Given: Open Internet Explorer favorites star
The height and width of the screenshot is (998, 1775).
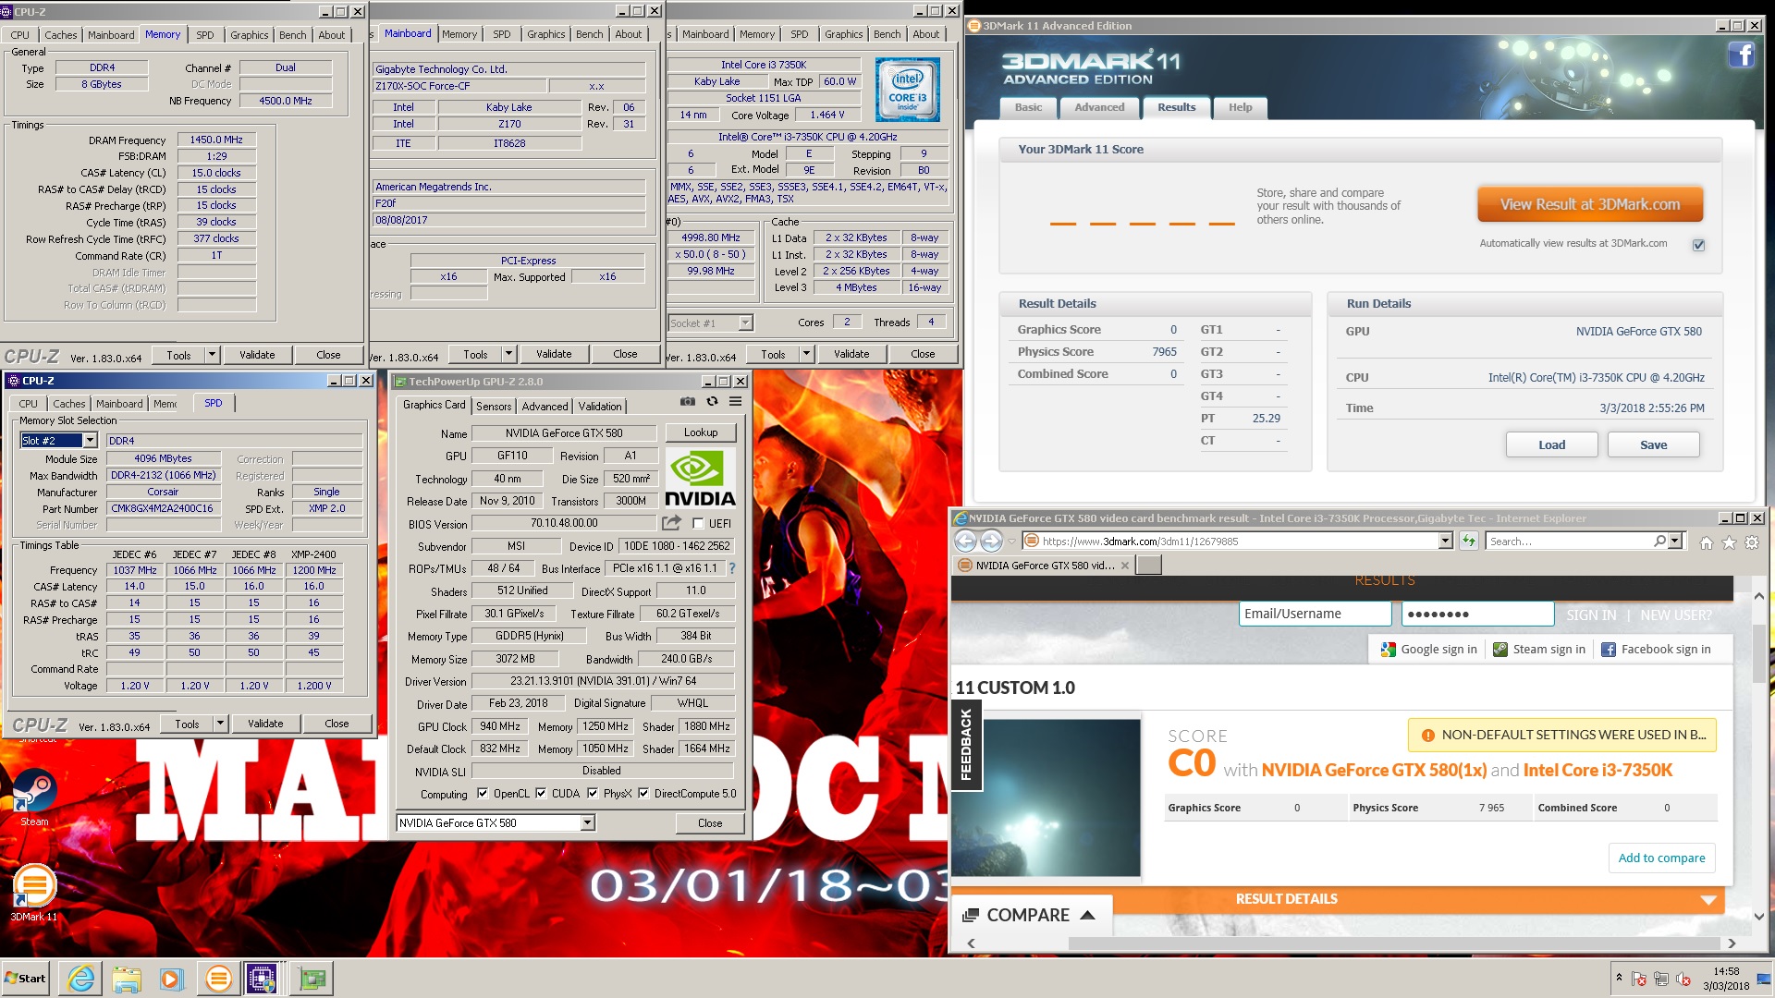Looking at the screenshot, I should 1729,542.
